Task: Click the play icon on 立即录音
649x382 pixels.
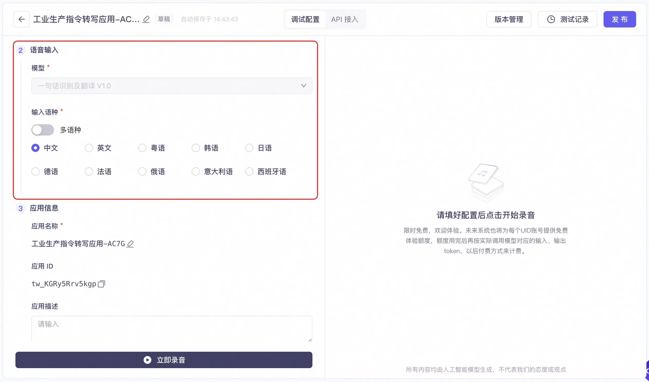Action: pyautogui.click(x=147, y=360)
